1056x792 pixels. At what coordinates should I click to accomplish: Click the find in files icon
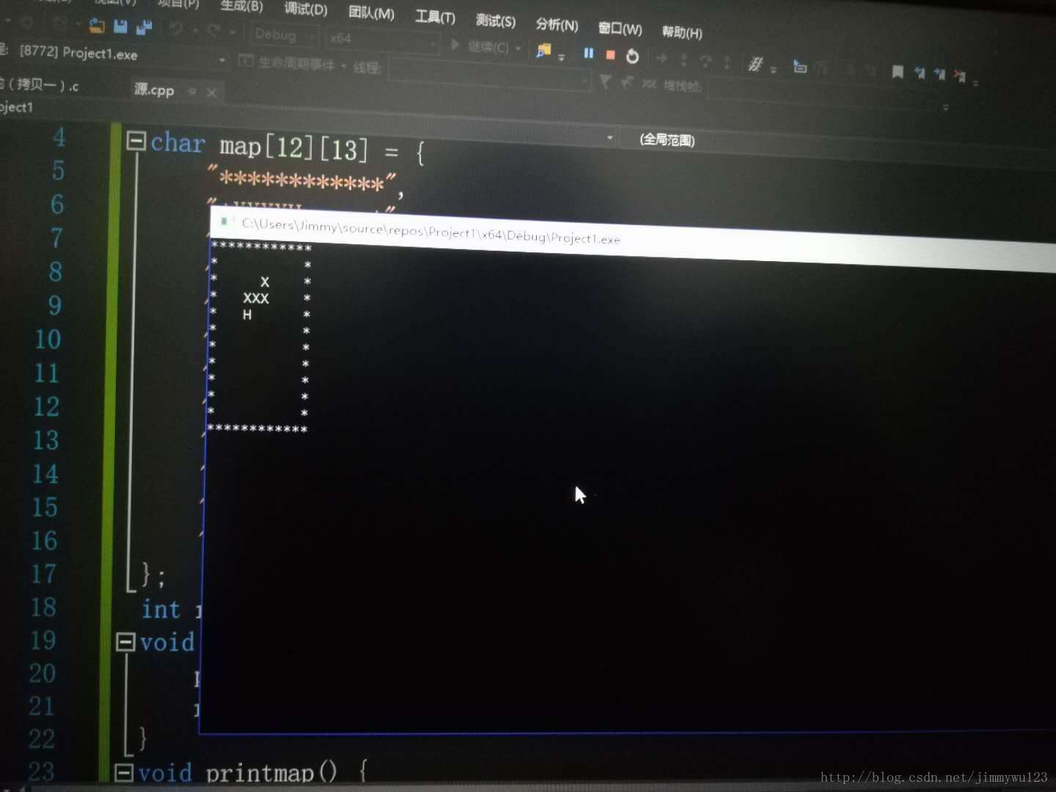coord(543,51)
